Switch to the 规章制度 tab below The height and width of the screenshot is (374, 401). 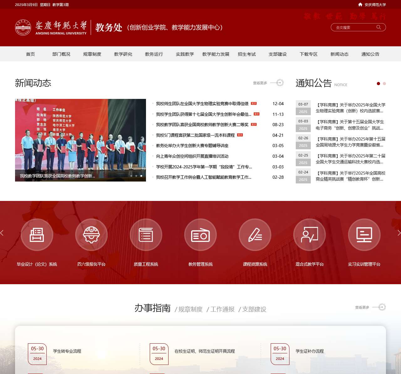pos(190,309)
